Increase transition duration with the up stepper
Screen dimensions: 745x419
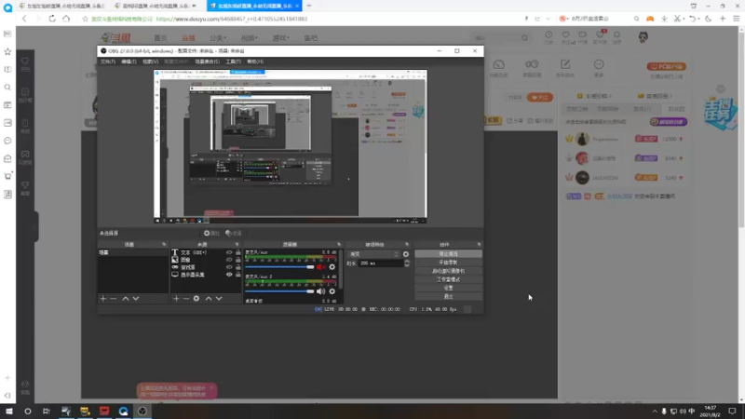pos(407,262)
